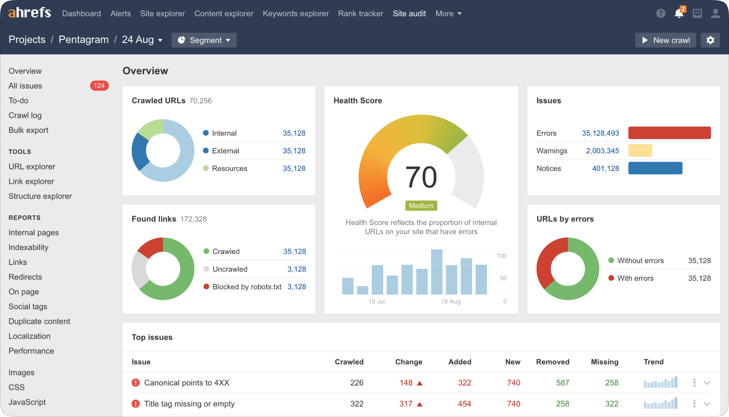The image size is (729, 417).
Task: Click the ahrefs logo
Action: click(29, 12)
